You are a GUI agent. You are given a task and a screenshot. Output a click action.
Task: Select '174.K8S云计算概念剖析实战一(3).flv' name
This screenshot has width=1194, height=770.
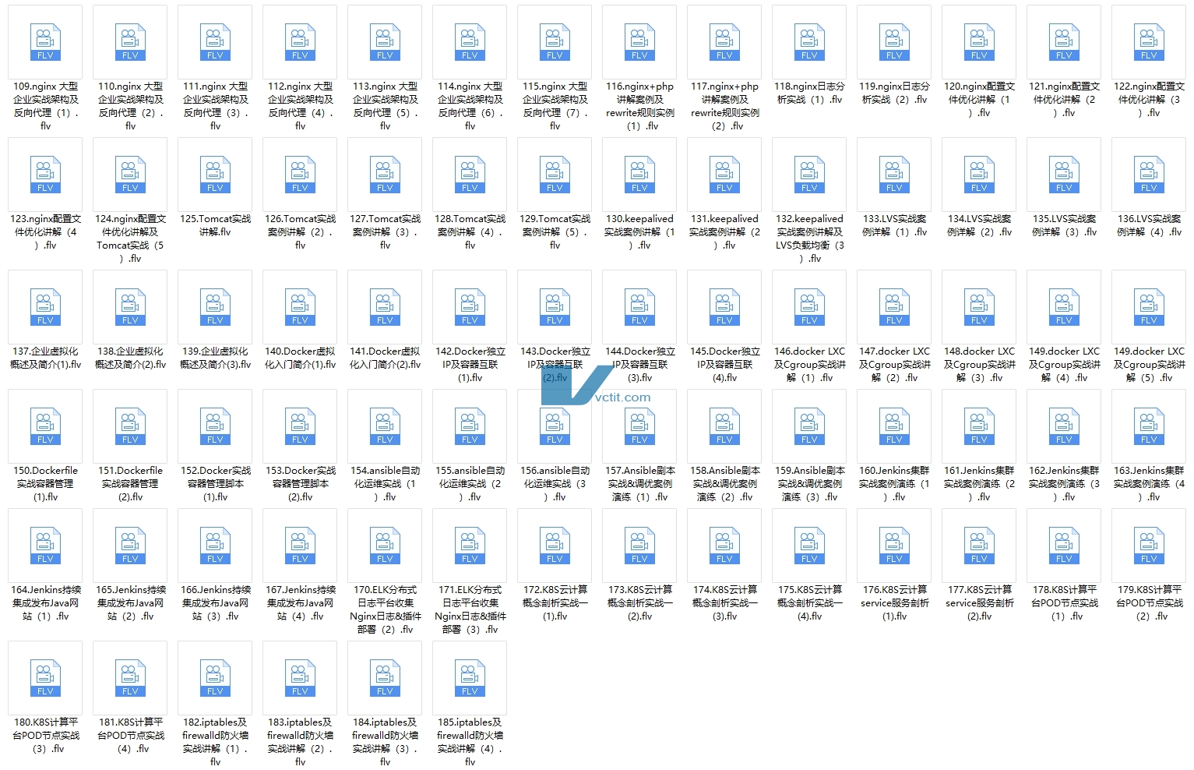pos(724,603)
